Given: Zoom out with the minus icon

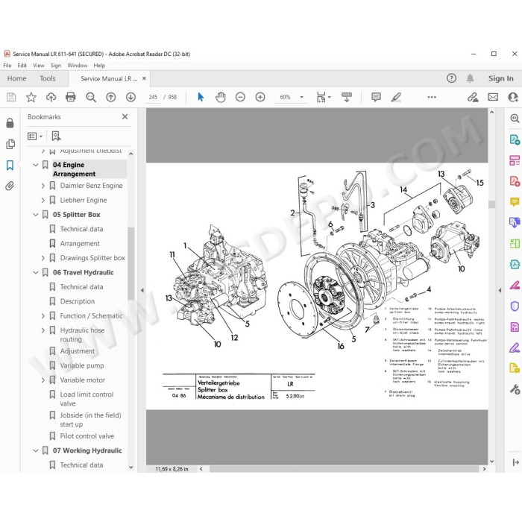Looking at the screenshot, I should click(240, 97).
